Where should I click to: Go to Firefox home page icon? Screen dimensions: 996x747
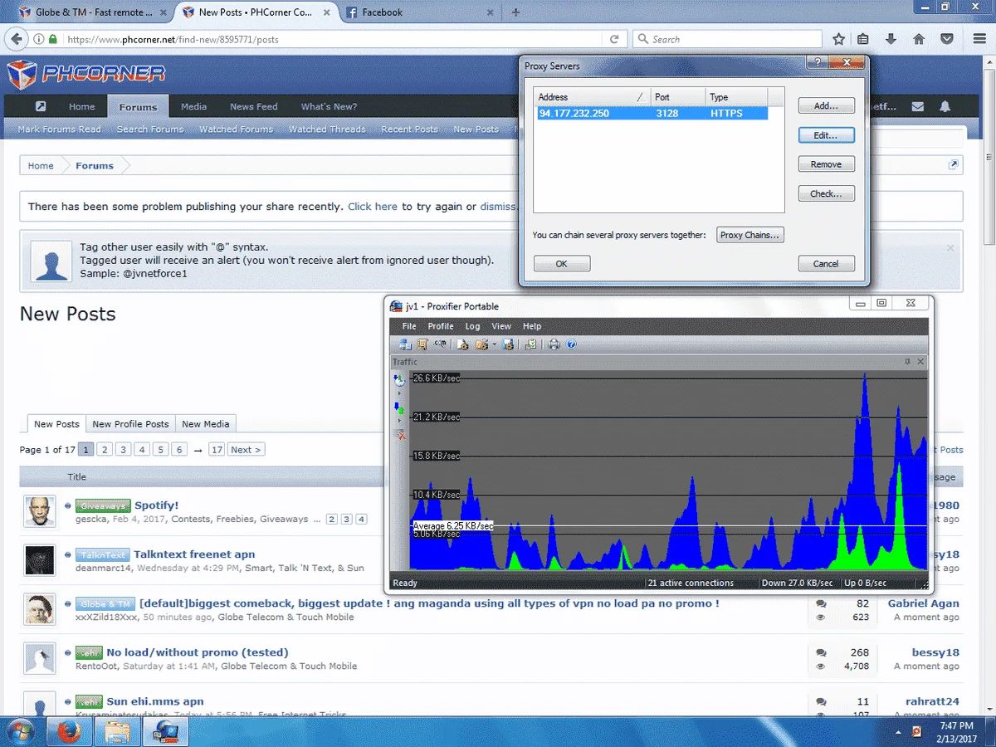[919, 39]
